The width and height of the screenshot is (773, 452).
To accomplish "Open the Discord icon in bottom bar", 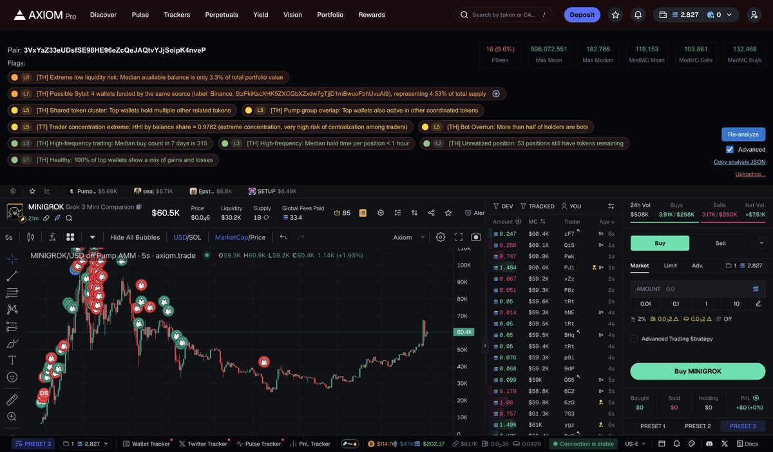I will 709,444.
